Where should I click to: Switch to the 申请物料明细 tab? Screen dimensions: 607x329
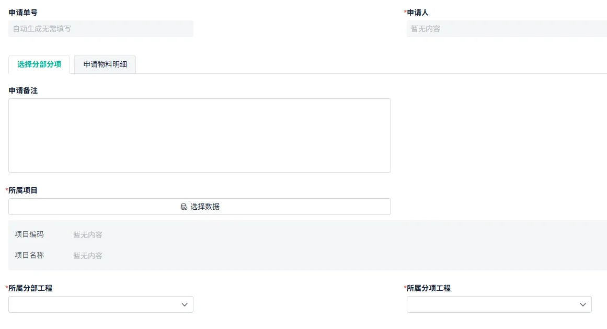[105, 64]
